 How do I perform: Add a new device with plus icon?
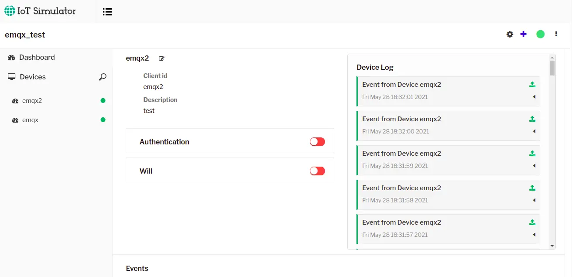(524, 34)
